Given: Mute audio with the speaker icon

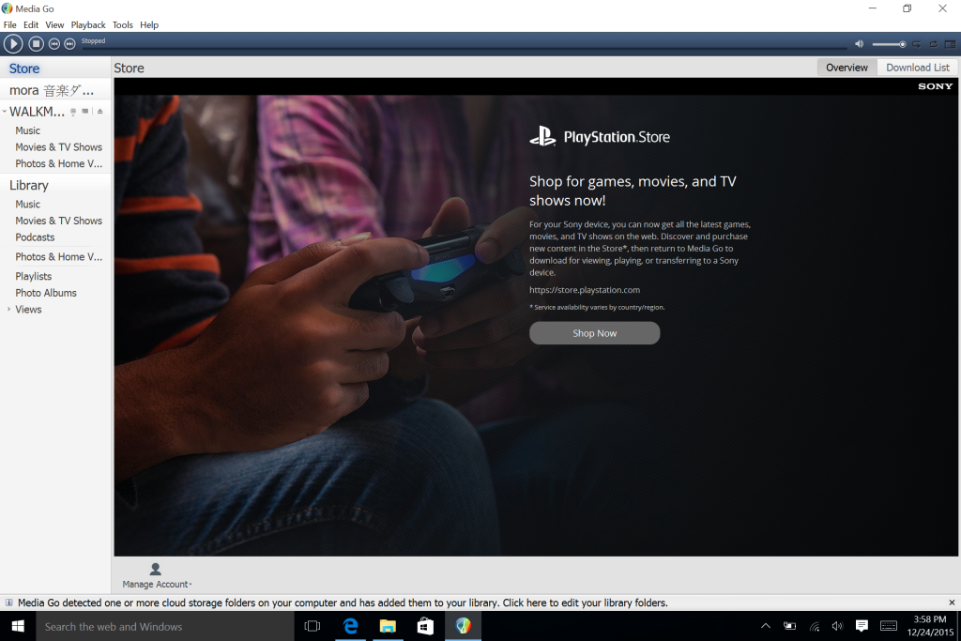Looking at the screenshot, I should pyautogui.click(x=860, y=44).
